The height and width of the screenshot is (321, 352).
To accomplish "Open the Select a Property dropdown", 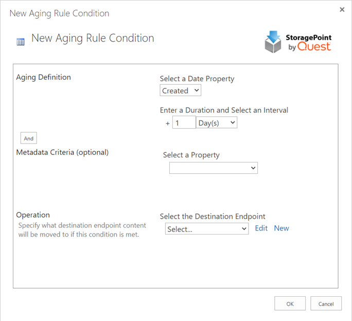I will [x=214, y=168].
